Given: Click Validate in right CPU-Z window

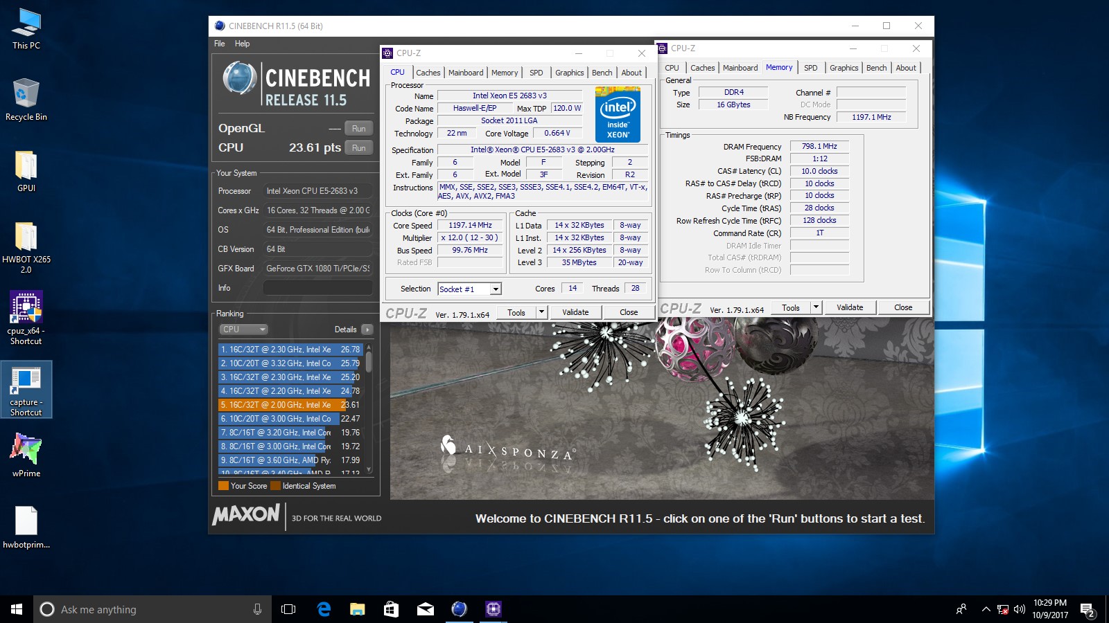Looking at the screenshot, I should tap(850, 307).
